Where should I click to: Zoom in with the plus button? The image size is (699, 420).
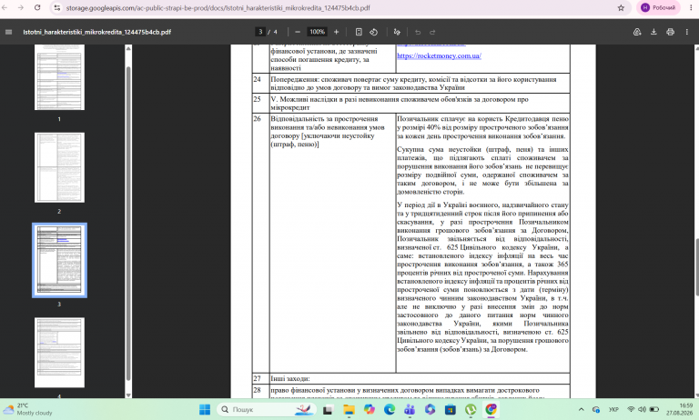coord(336,32)
